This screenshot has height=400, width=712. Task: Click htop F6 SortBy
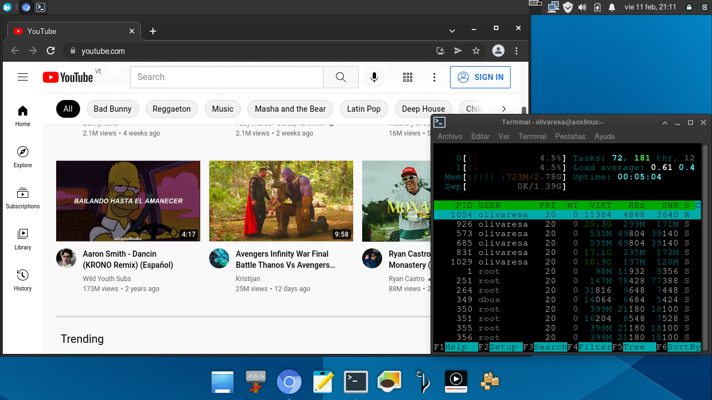pyautogui.click(x=679, y=347)
